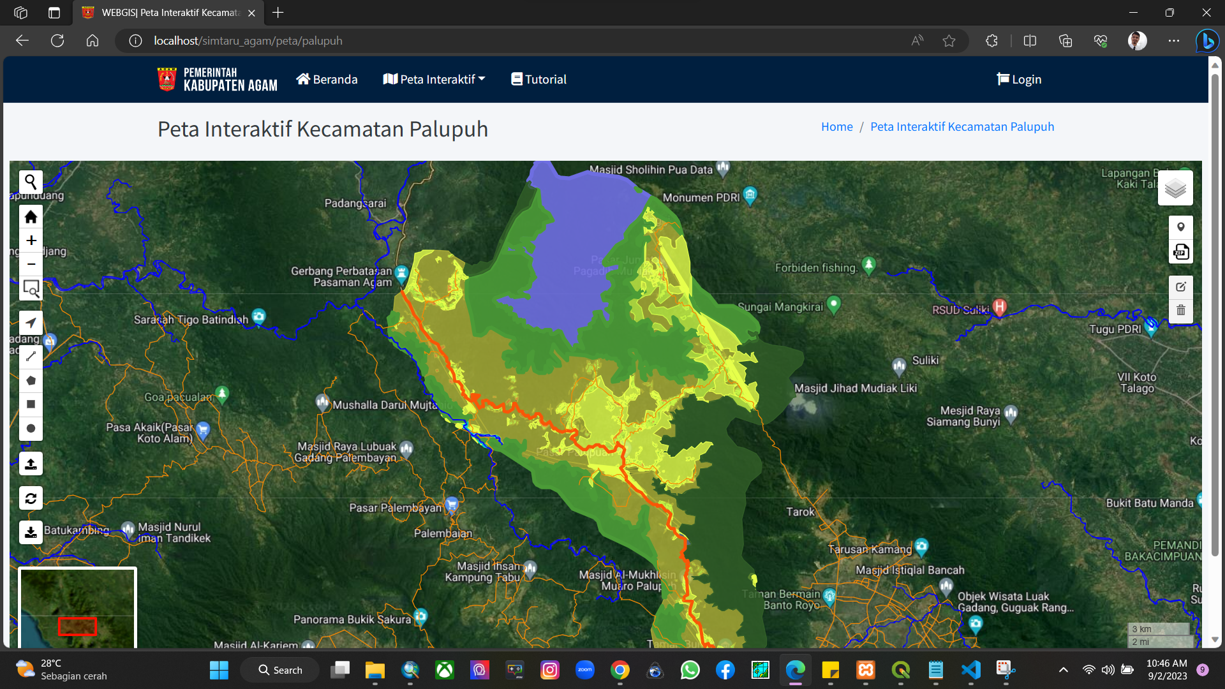Screen dimensions: 1225x689
Task: Select the draw polygon tool
Action: coord(31,381)
